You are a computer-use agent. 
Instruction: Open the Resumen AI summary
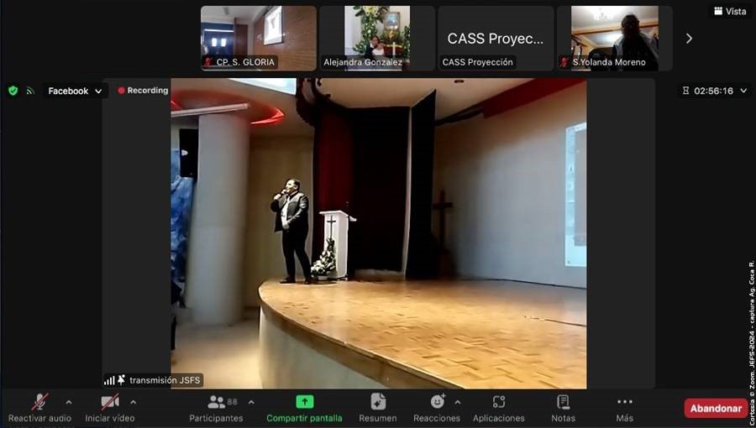pyautogui.click(x=378, y=408)
